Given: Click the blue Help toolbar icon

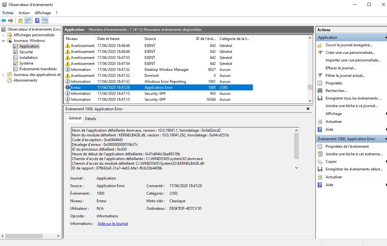Looking at the screenshot, I should (37, 21).
